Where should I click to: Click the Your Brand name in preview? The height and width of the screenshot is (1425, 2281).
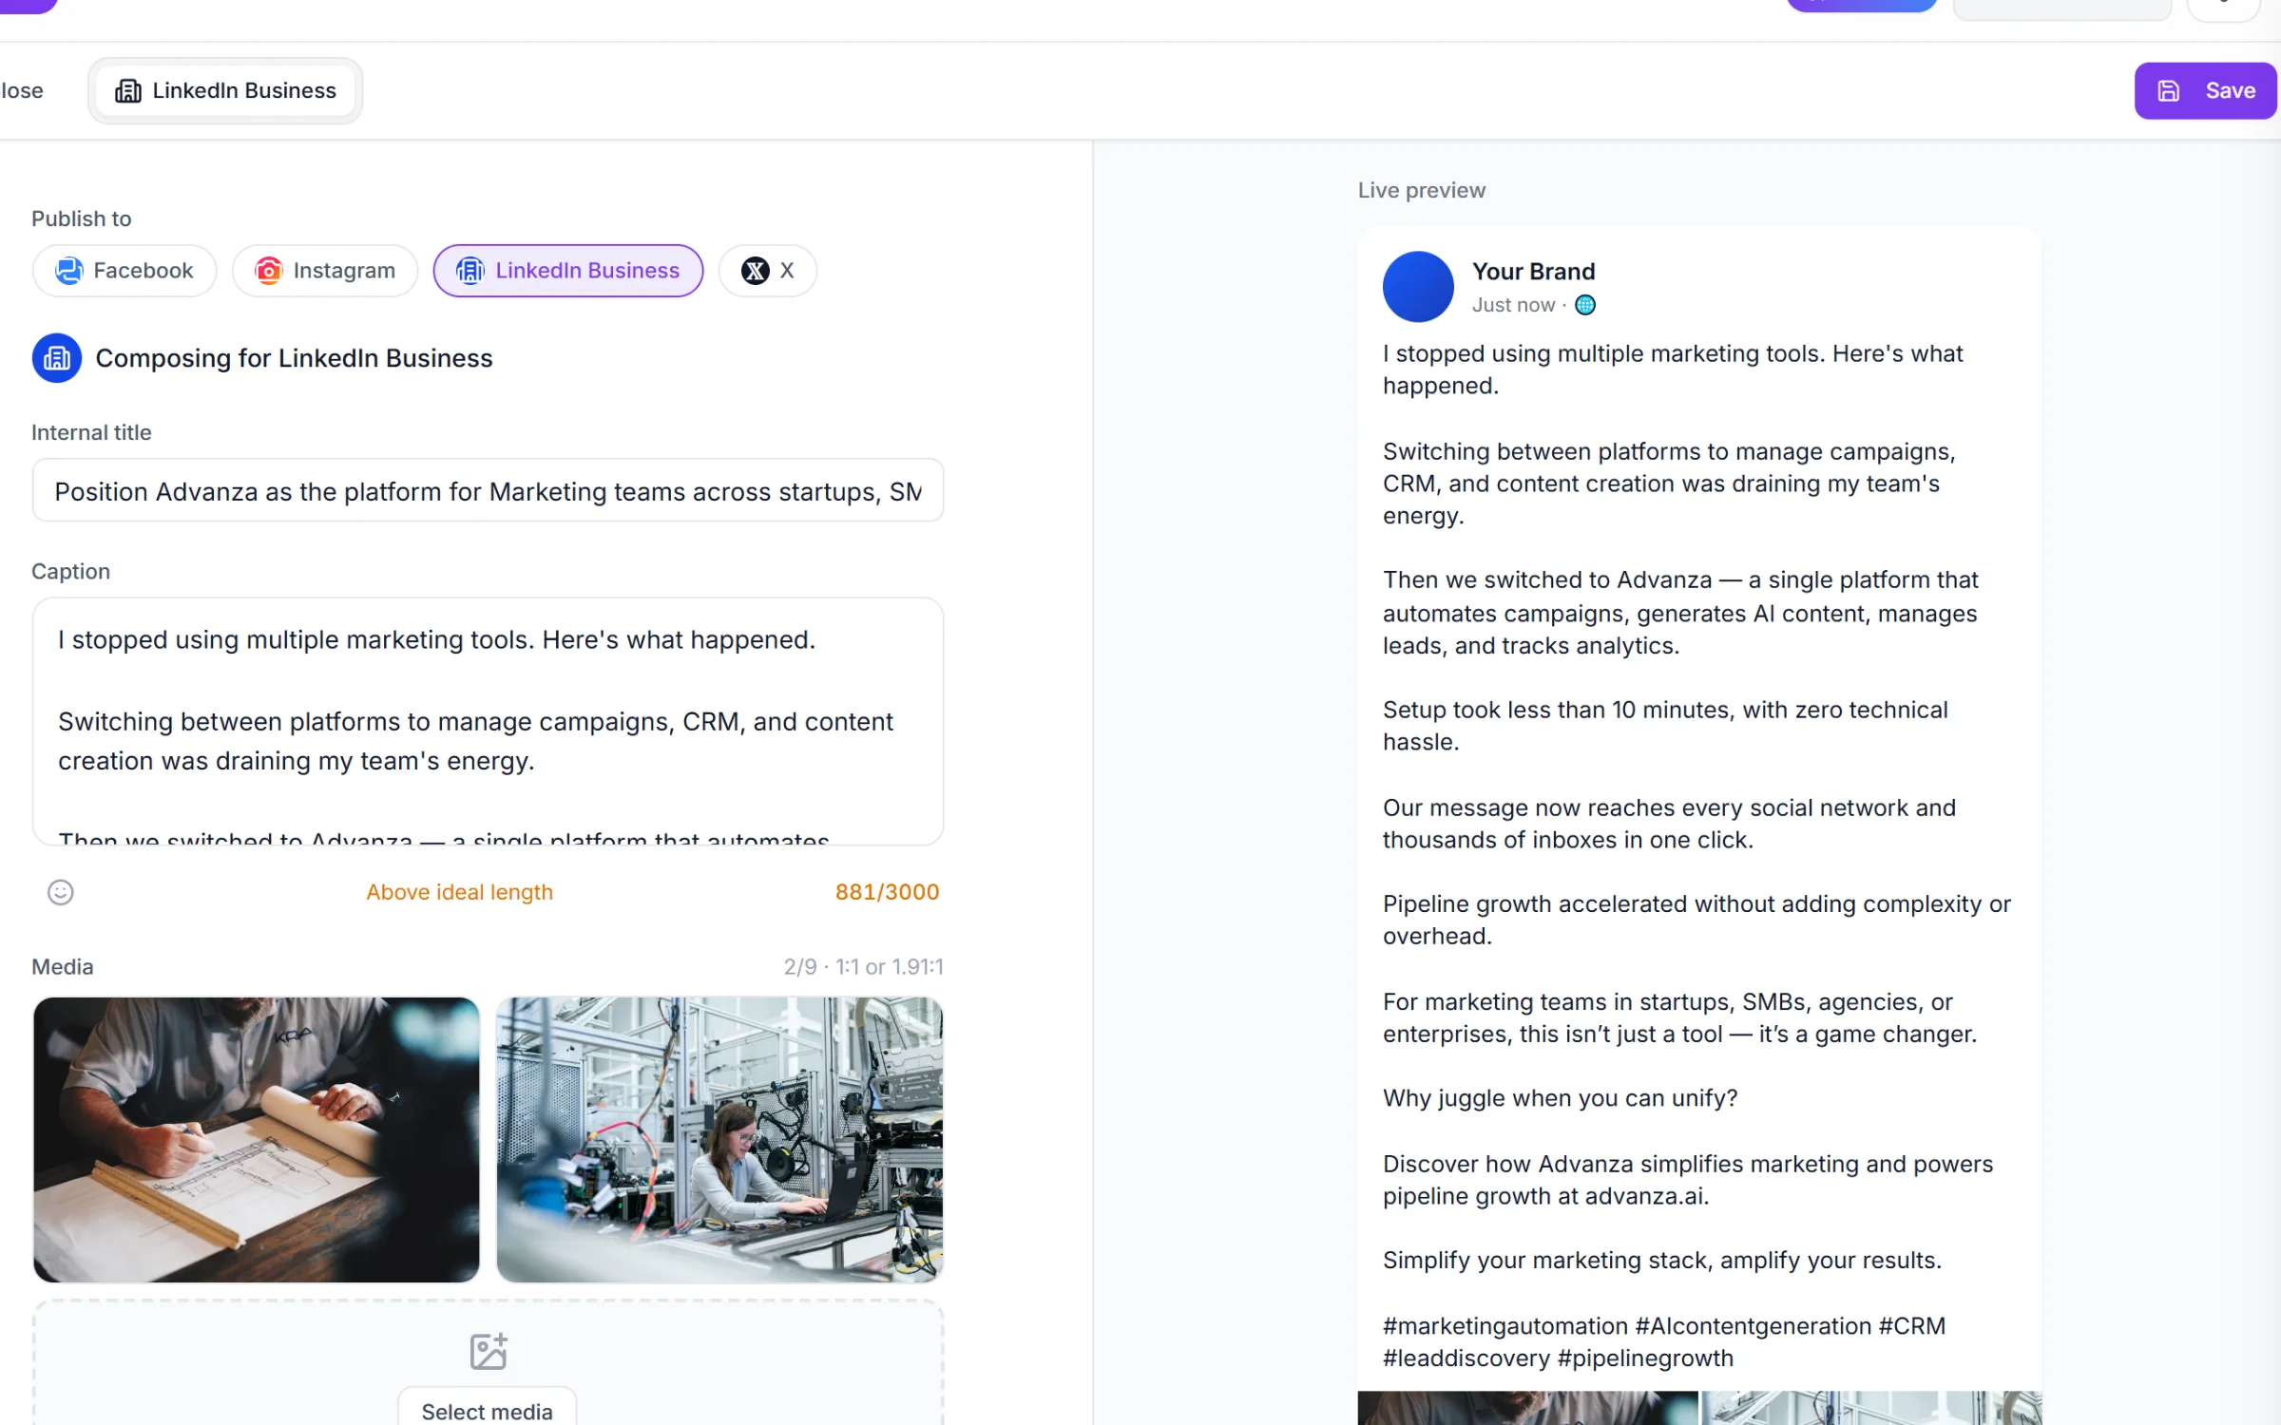point(1533,272)
